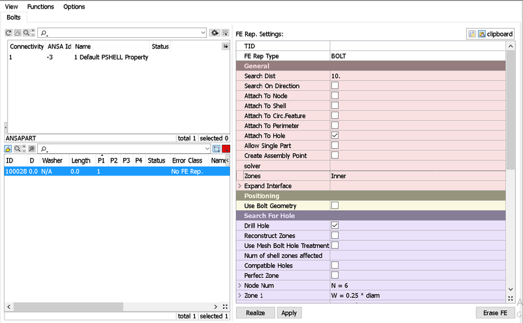Viewport: 523px width, 323px height.
Task: Toggle the Attach To Node checkbox
Action: click(335, 95)
